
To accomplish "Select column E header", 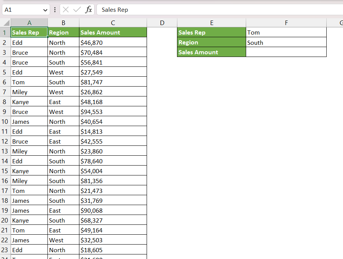I will (212, 23).
